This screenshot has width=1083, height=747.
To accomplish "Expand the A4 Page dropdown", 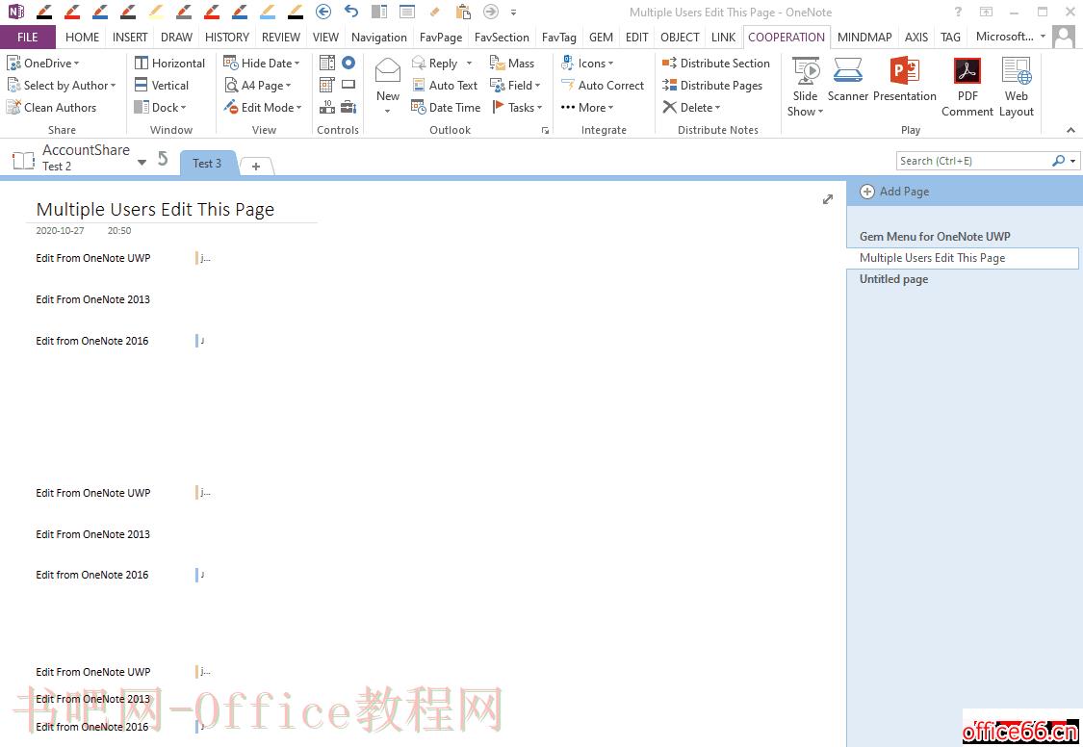I will [x=257, y=85].
